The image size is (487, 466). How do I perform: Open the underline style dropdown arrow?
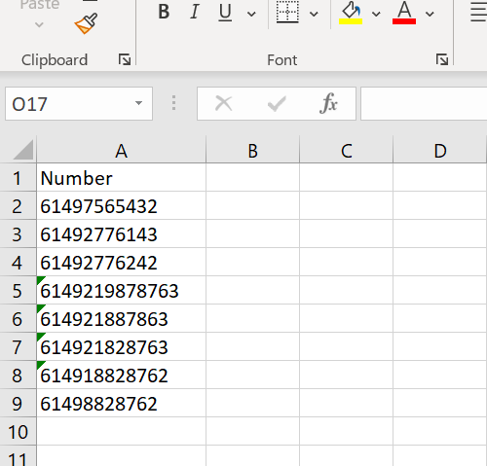pos(251,14)
